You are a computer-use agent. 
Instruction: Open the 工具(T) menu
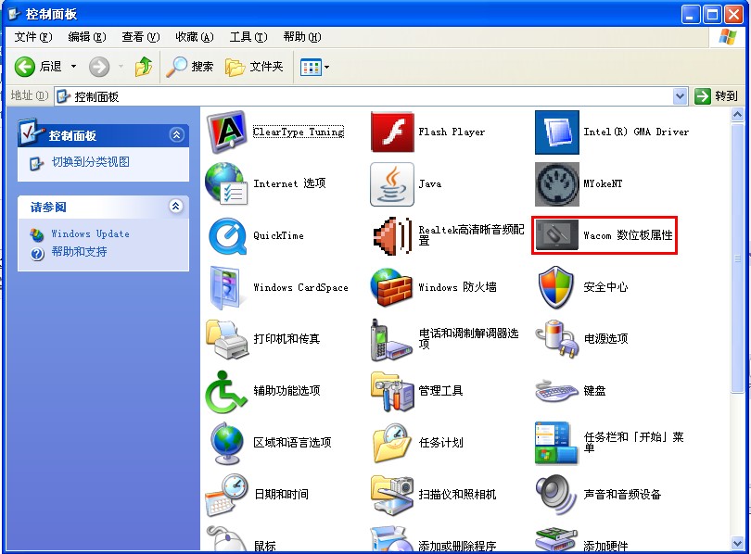pyautogui.click(x=248, y=37)
